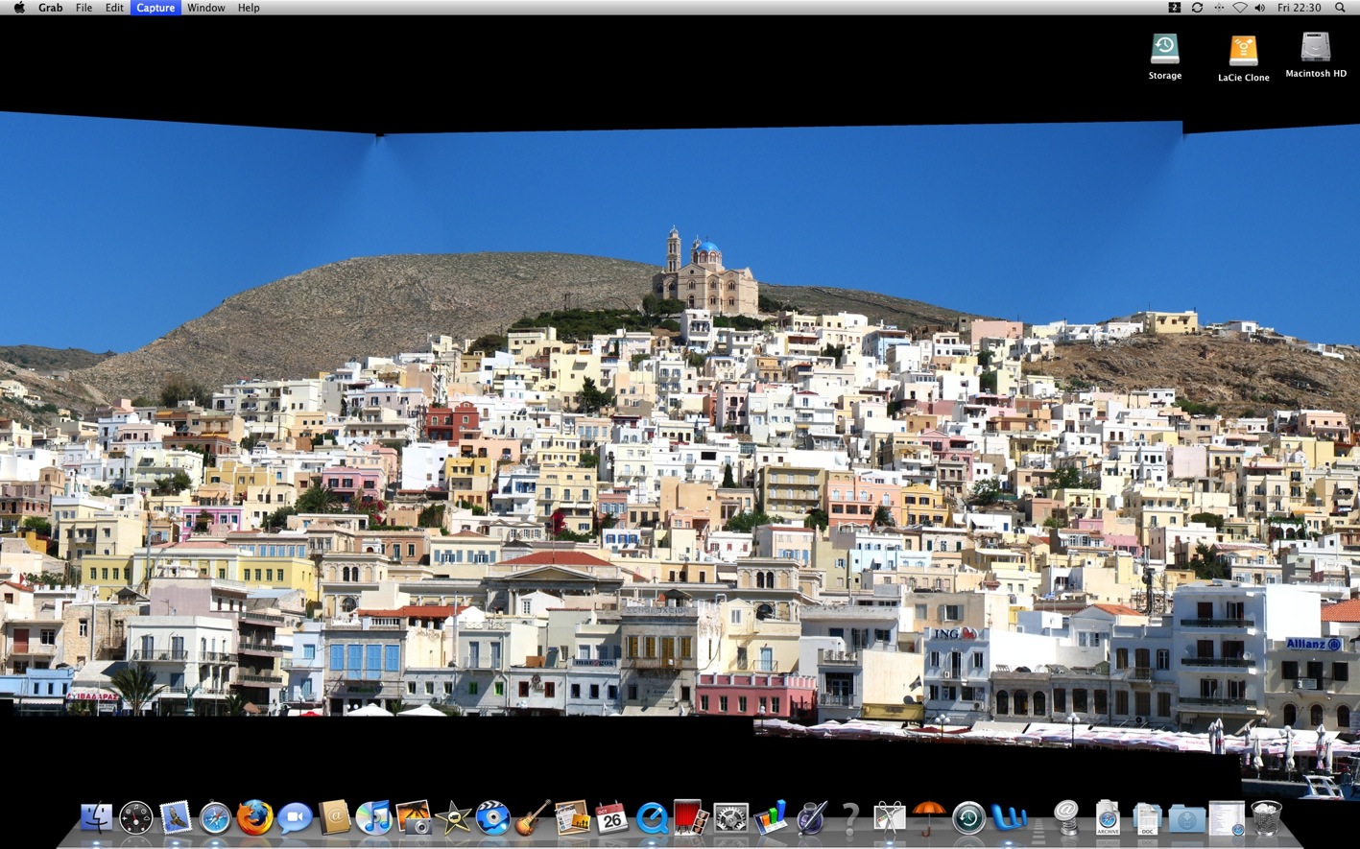The image size is (1360, 849).
Task: Open iCal calendar in the Dock
Action: click(611, 818)
